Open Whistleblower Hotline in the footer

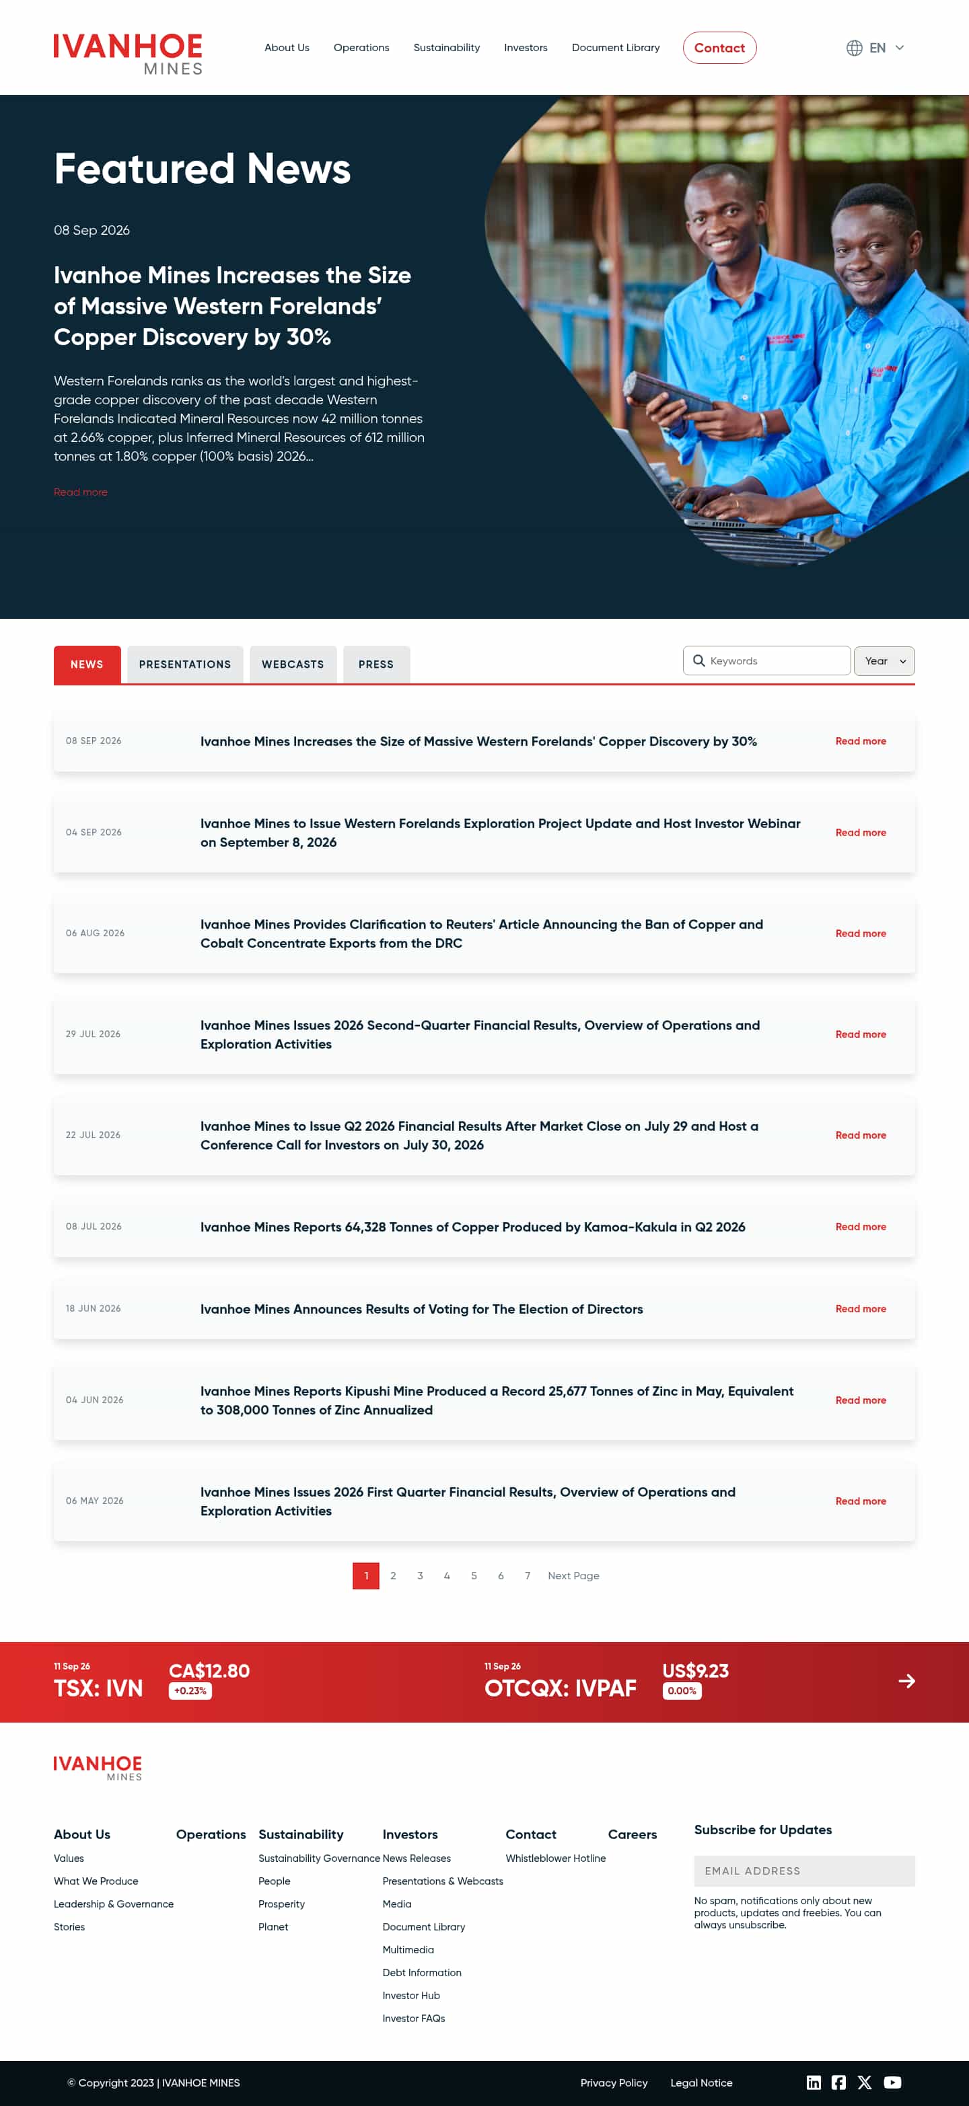555,1858
